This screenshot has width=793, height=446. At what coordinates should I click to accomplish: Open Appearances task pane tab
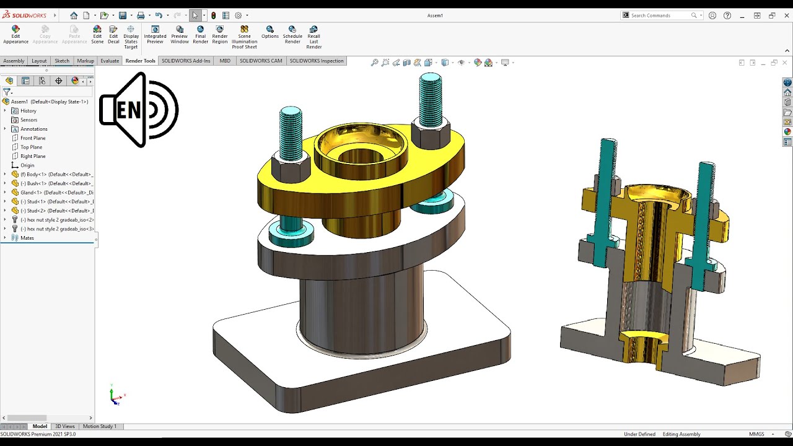pyautogui.click(x=787, y=132)
